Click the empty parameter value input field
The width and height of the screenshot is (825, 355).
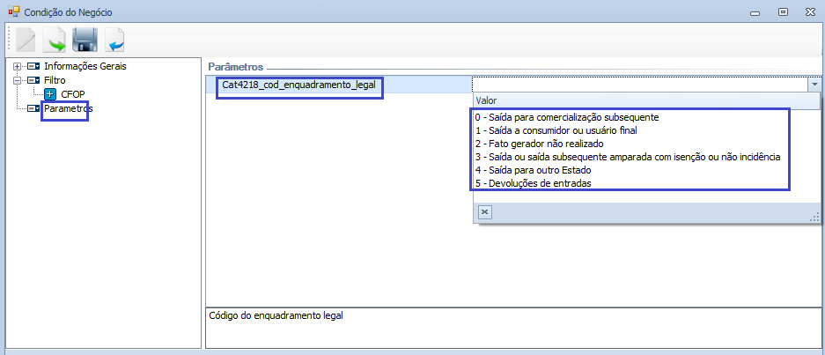tap(640, 84)
